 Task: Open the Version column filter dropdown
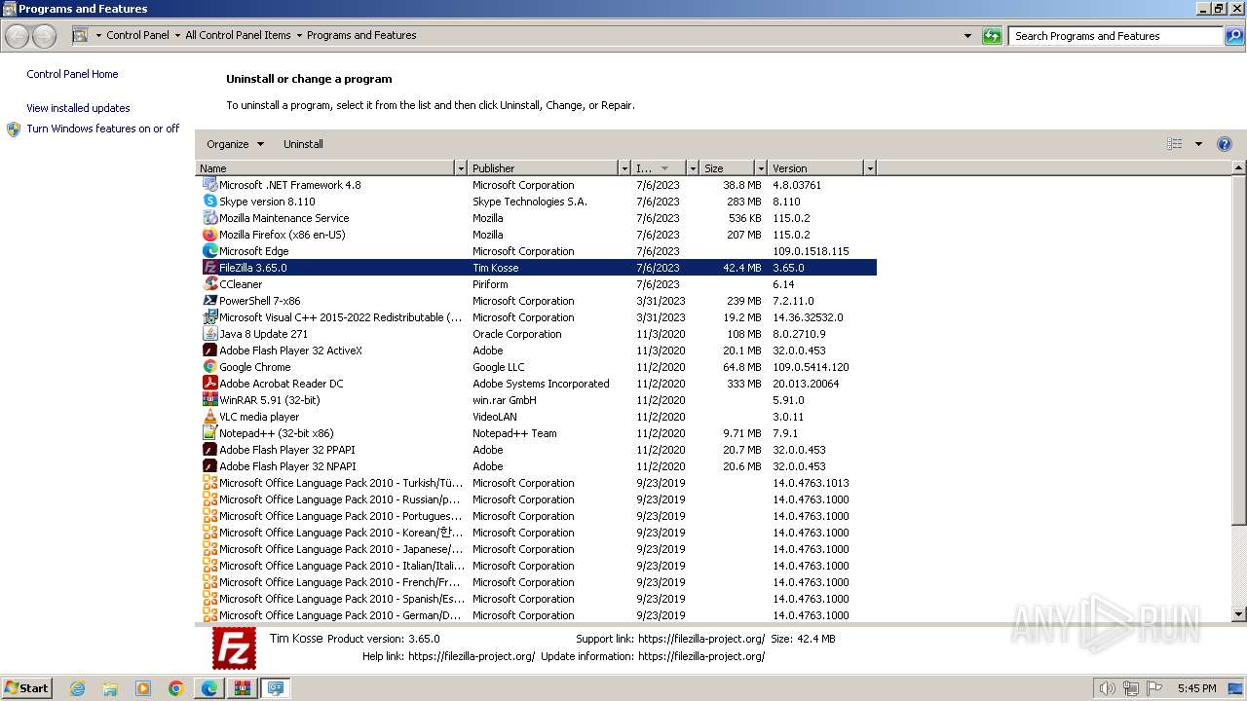(870, 168)
